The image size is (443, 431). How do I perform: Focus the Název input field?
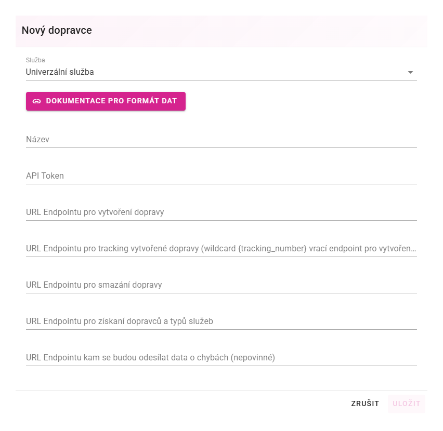221,139
